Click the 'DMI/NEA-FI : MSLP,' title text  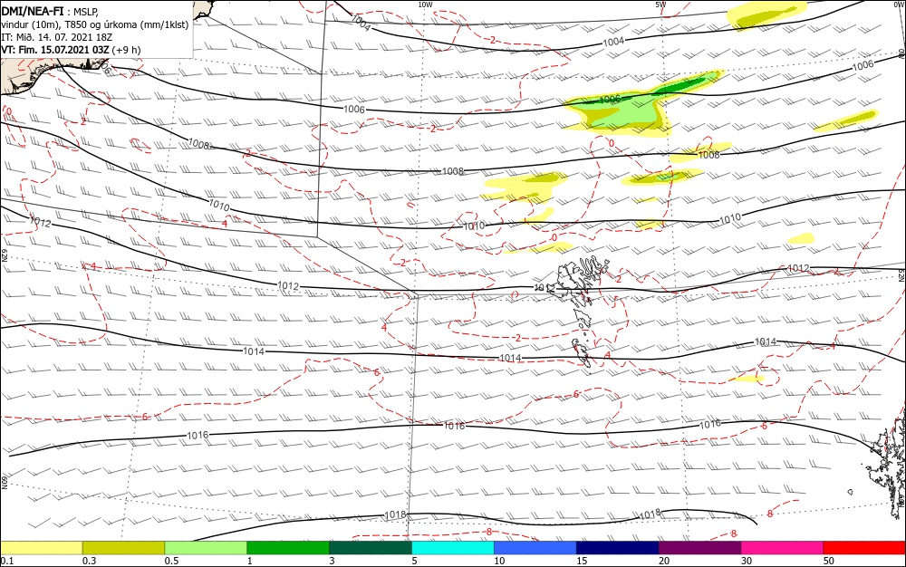coord(50,11)
